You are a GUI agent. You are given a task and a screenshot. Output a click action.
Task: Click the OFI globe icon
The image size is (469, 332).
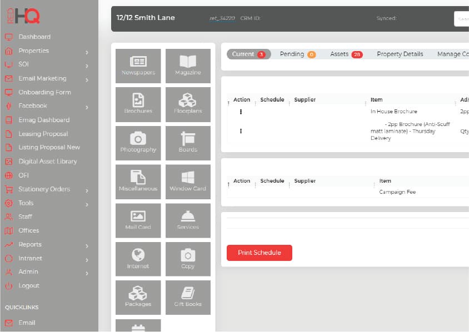9,175
